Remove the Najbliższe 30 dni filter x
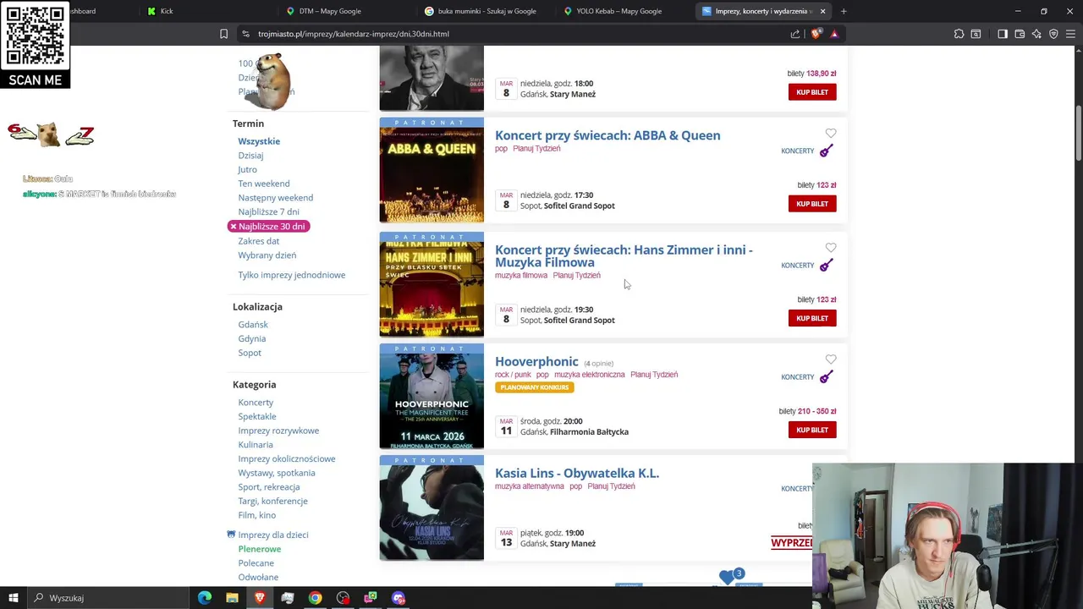Viewport: 1083px width, 609px height. pyautogui.click(x=234, y=227)
